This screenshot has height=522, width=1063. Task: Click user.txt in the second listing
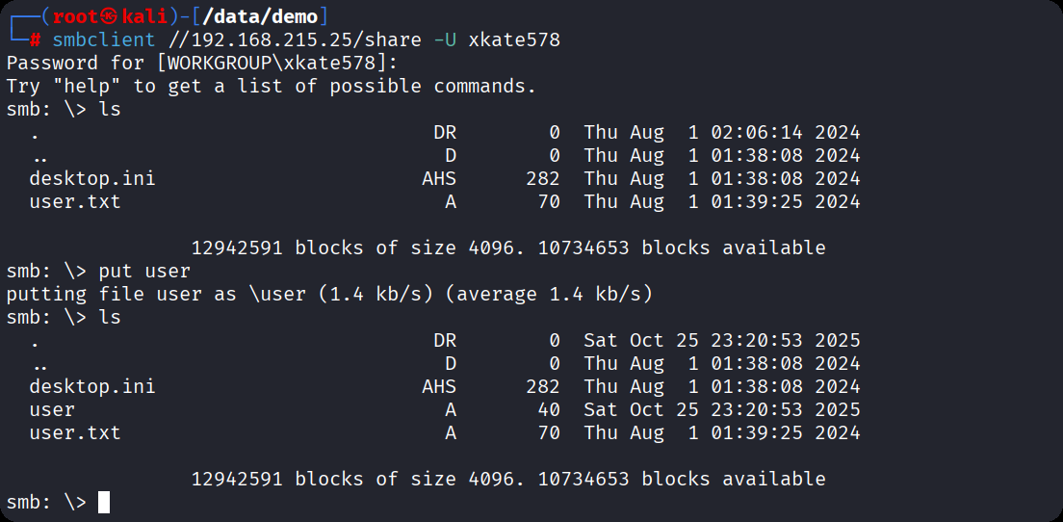click(x=75, y=432)
